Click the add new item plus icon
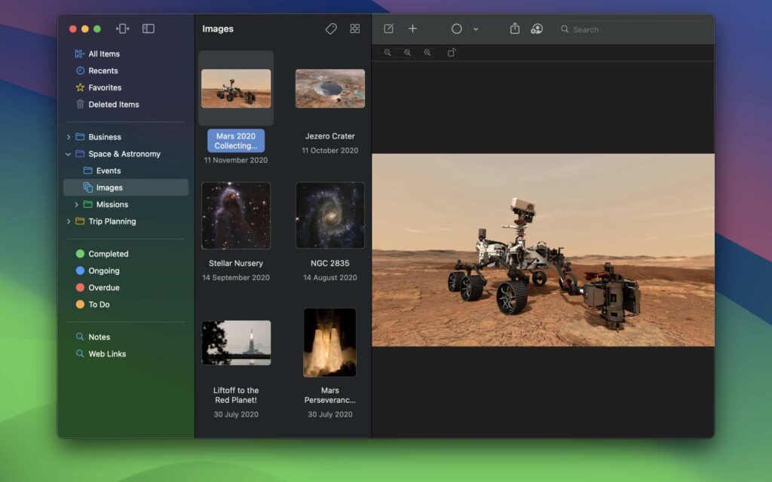The image size is (772, 482). (x=412, y=29)
